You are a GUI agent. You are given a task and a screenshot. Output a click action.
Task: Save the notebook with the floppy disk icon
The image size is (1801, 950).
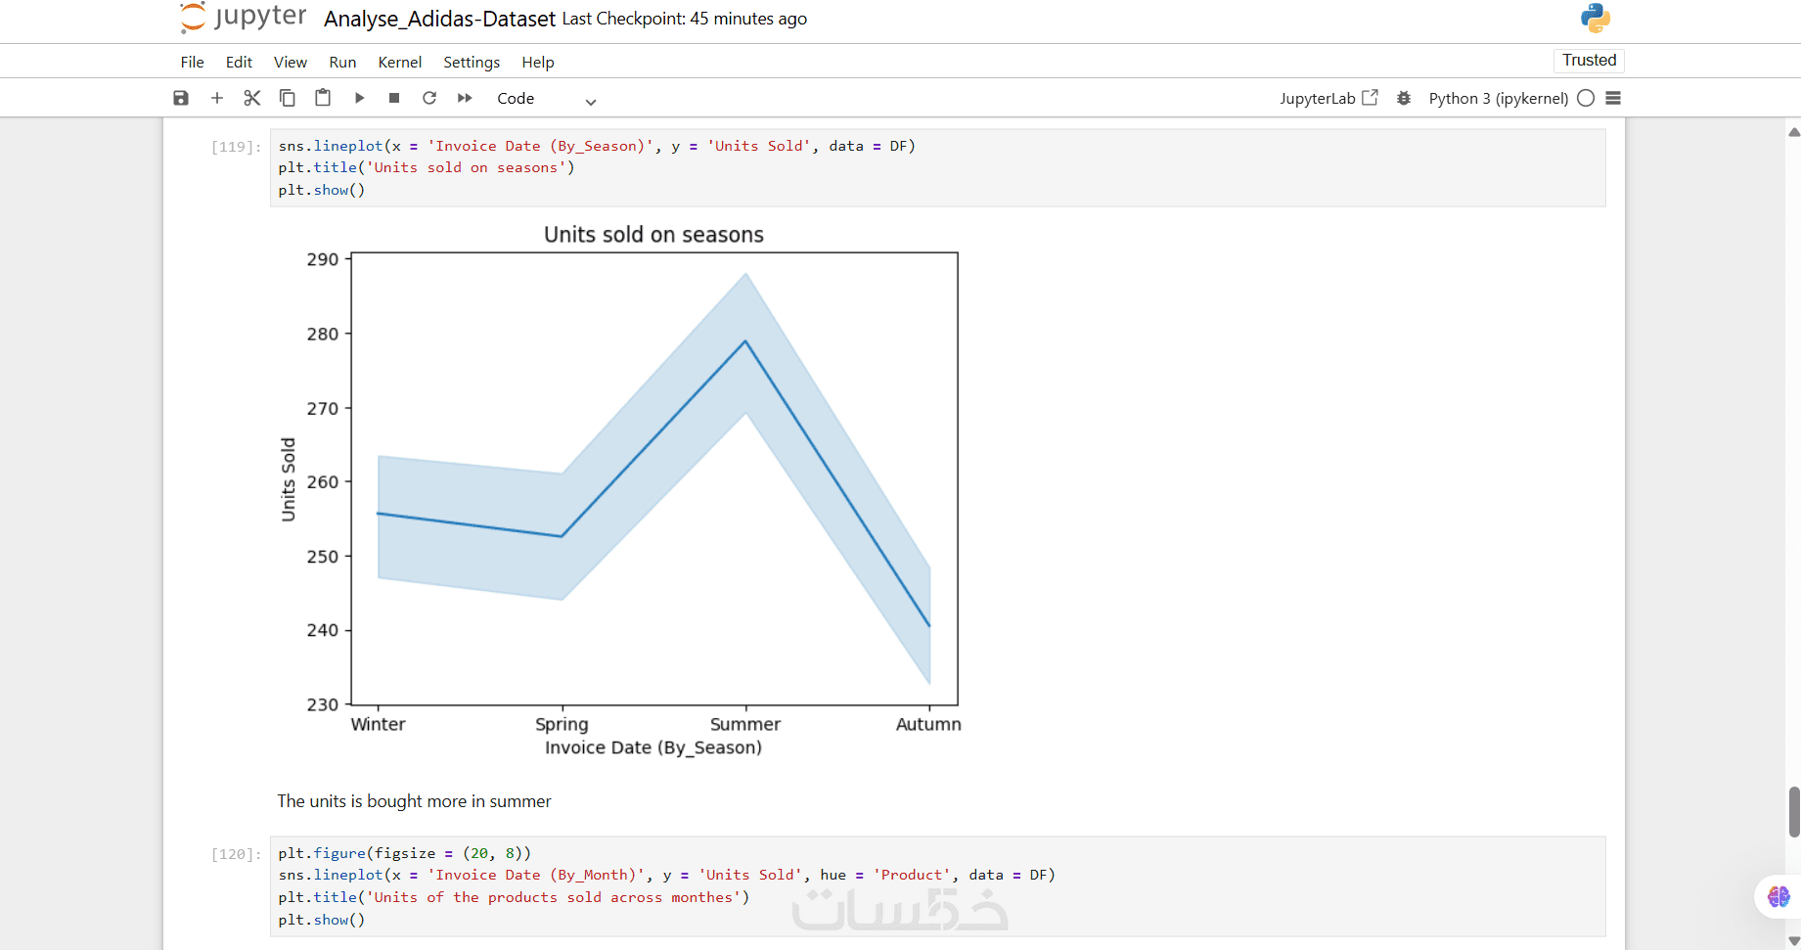(x=181, y=98)
